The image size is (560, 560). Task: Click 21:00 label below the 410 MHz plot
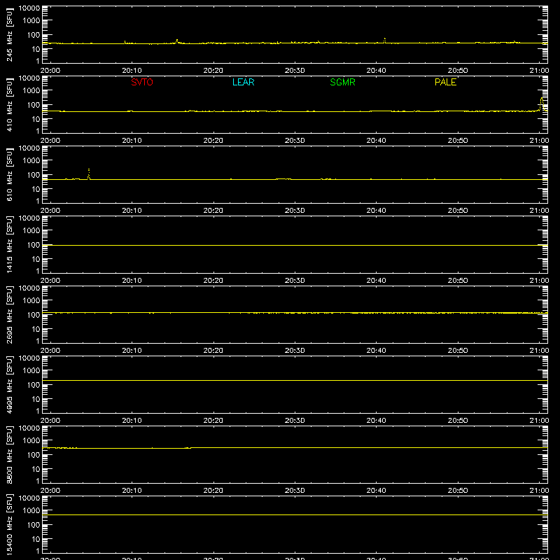(x=539, y=141)
